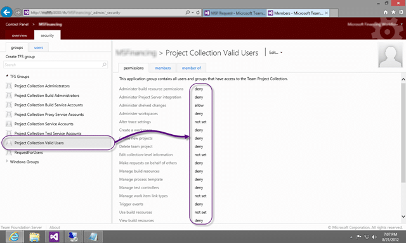Click the permissions list scrollbar down arrow

(x=403, y=216)
